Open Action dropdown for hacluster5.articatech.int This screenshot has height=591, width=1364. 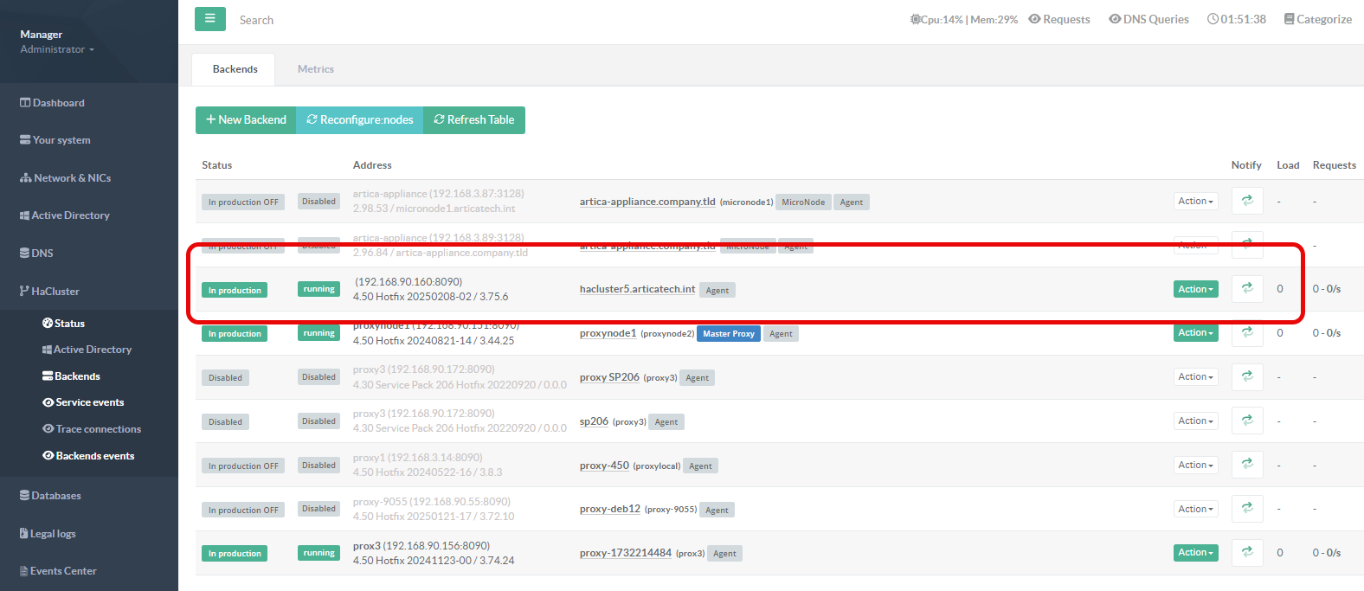click(x=1195, y=289)
